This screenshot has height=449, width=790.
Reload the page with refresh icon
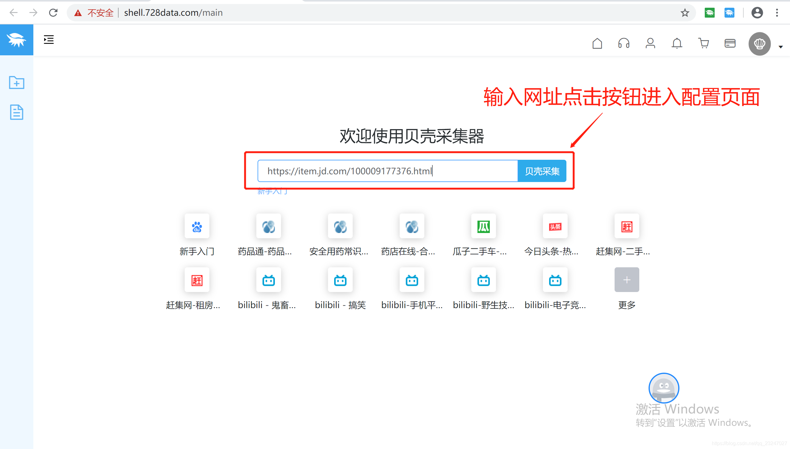point(53,13)
